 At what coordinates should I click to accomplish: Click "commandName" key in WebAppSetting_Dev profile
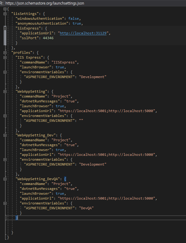pyautogui.click(x=34, y=140)
